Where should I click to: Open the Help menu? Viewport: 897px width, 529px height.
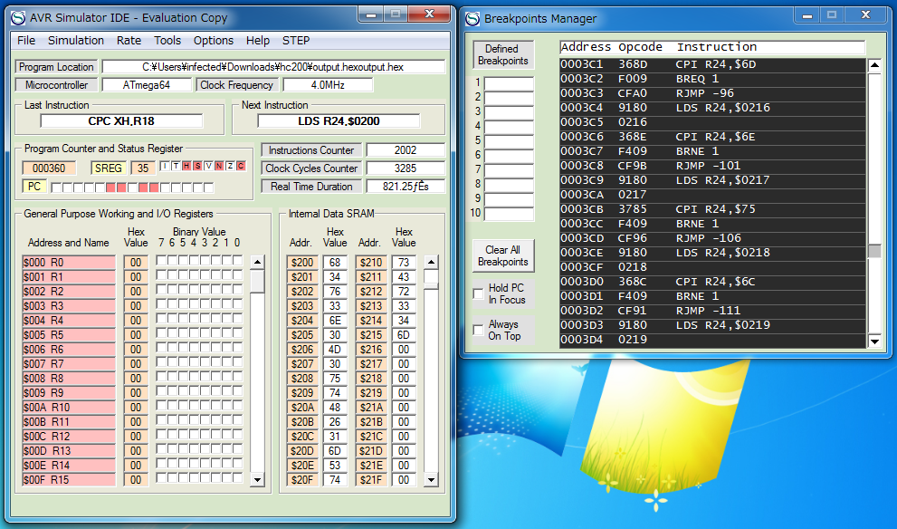pos(258,41)
